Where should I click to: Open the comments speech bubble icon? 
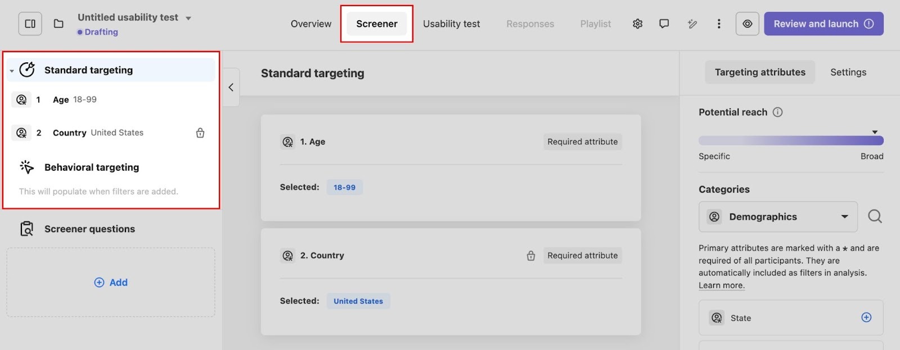[664, 24]
